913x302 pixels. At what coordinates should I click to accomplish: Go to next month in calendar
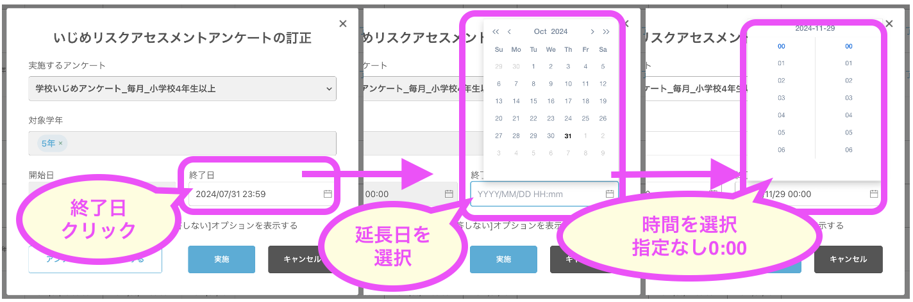(x=592, y=31)
